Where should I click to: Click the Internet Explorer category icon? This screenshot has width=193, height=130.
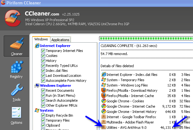37,46
